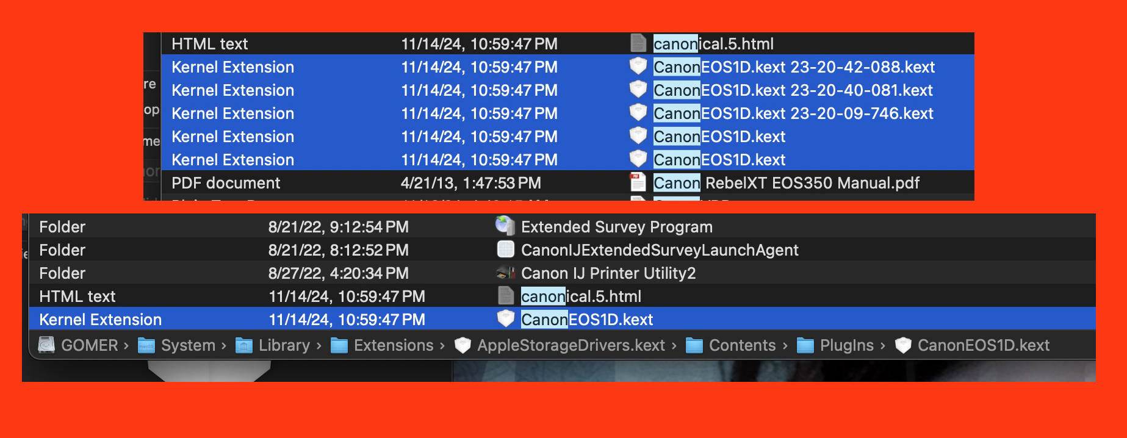Image resolution: width=1127 pixels, height=438 pixels.
Task: Click the file name CanonEOS1D.kext 23-20-09-746.kext
Action: pos(794,113)
